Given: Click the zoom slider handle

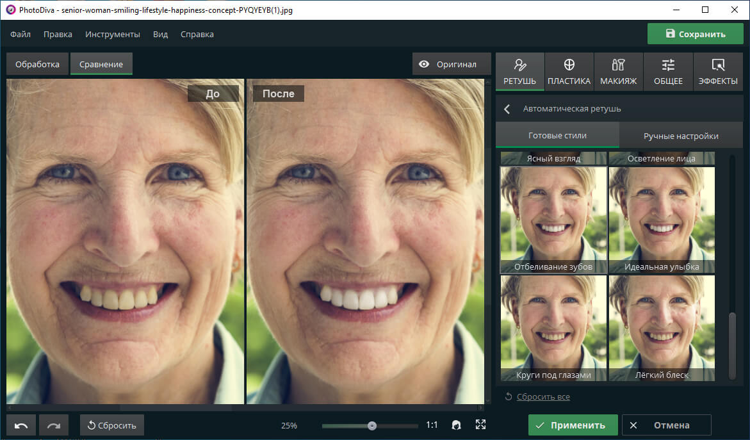Looking at the screenshot, I should (372, 426).
